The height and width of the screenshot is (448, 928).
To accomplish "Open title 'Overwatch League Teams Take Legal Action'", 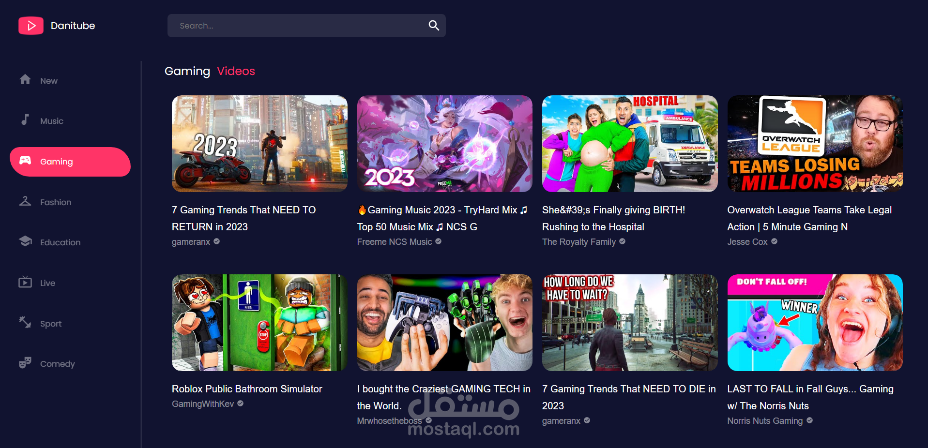I will 809,218.
